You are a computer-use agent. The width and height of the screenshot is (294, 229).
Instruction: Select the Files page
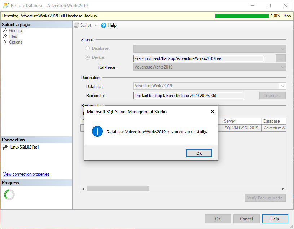(x=13, y=36)
